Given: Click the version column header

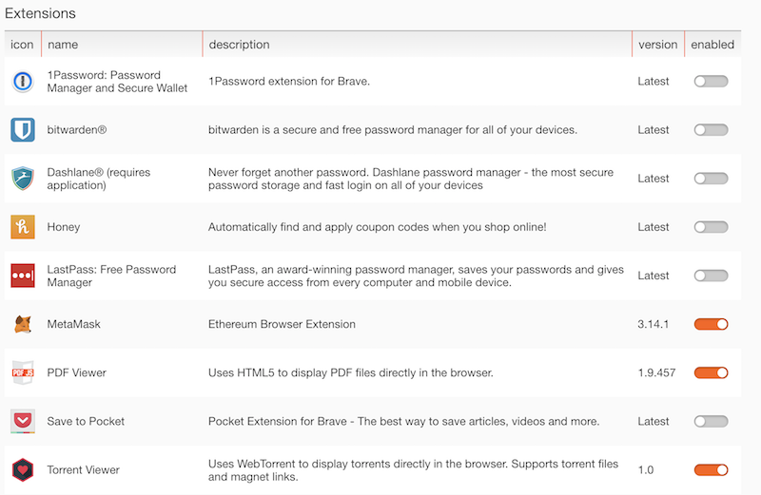Looking at the screenshot, I should pyautogui.click(x=658, y=45).
